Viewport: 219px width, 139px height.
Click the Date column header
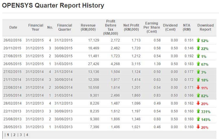click(13, 27)
